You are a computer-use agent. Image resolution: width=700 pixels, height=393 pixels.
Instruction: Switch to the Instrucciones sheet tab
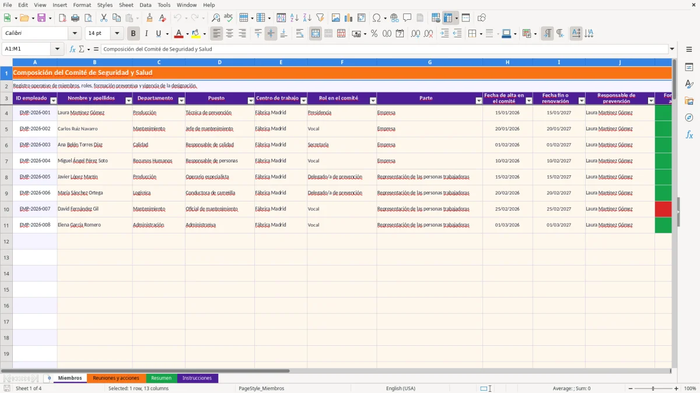coord(197,378)
